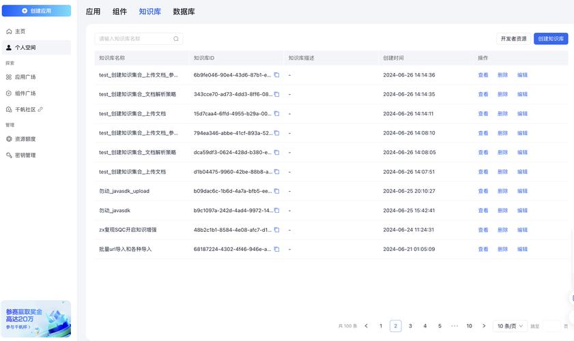574x341 pixels.
Task: Go to the next page arrow
Action: (x=484, y=326)
